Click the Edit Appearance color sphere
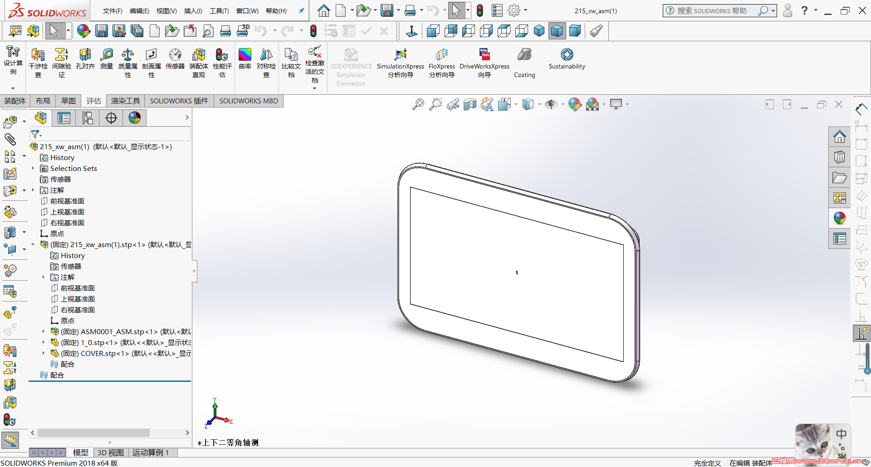 pyautogui.click(x=574, y=105)
